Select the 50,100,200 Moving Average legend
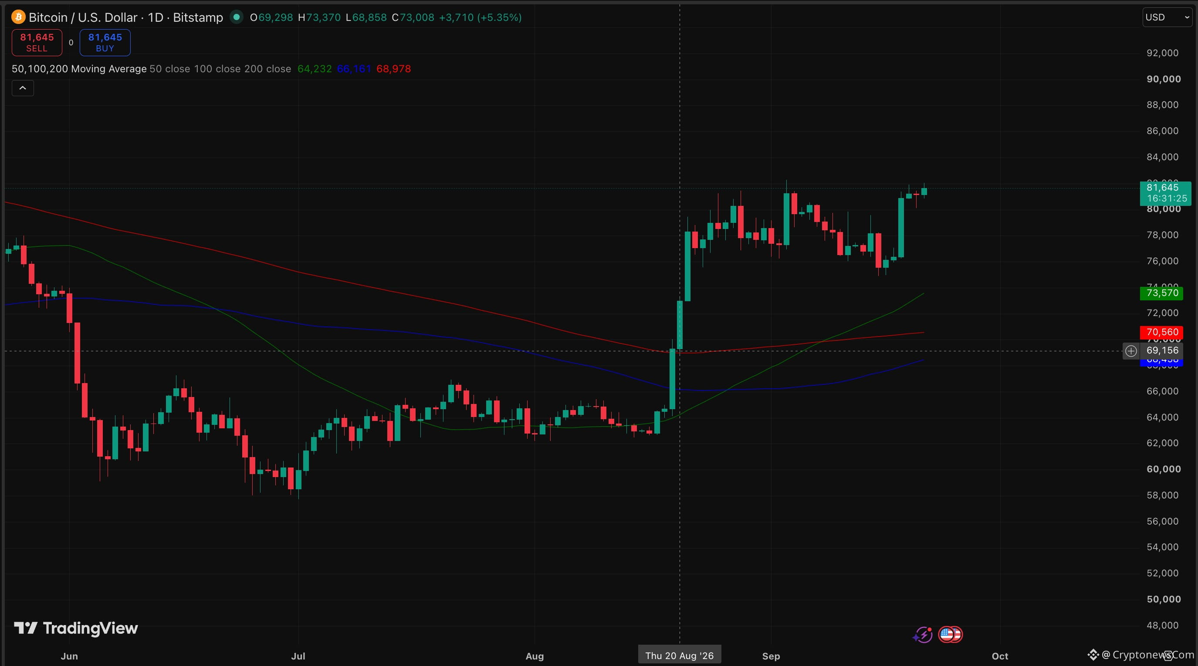 79,69
